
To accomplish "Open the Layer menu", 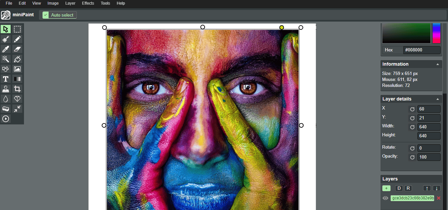I will (70, 3).
